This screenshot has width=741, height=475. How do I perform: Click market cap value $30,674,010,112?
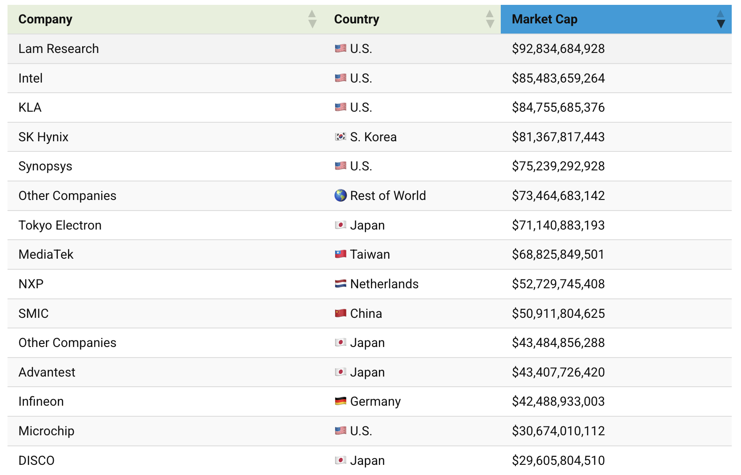click(x=558, y=431)
